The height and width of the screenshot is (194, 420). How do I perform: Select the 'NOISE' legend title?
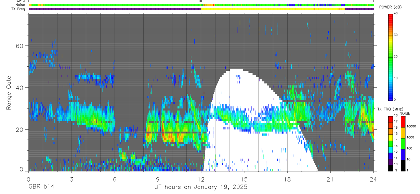tap(405, 113)
